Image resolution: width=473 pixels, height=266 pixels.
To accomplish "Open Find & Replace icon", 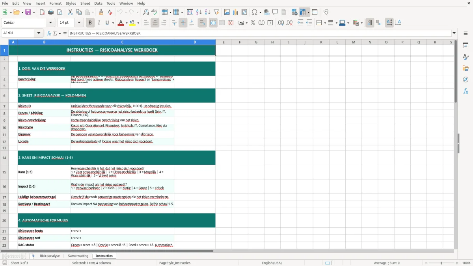I will point(146,12).
